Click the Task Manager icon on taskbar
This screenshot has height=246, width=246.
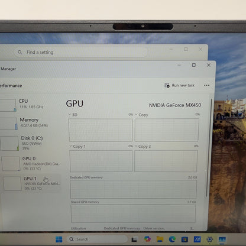222,239
